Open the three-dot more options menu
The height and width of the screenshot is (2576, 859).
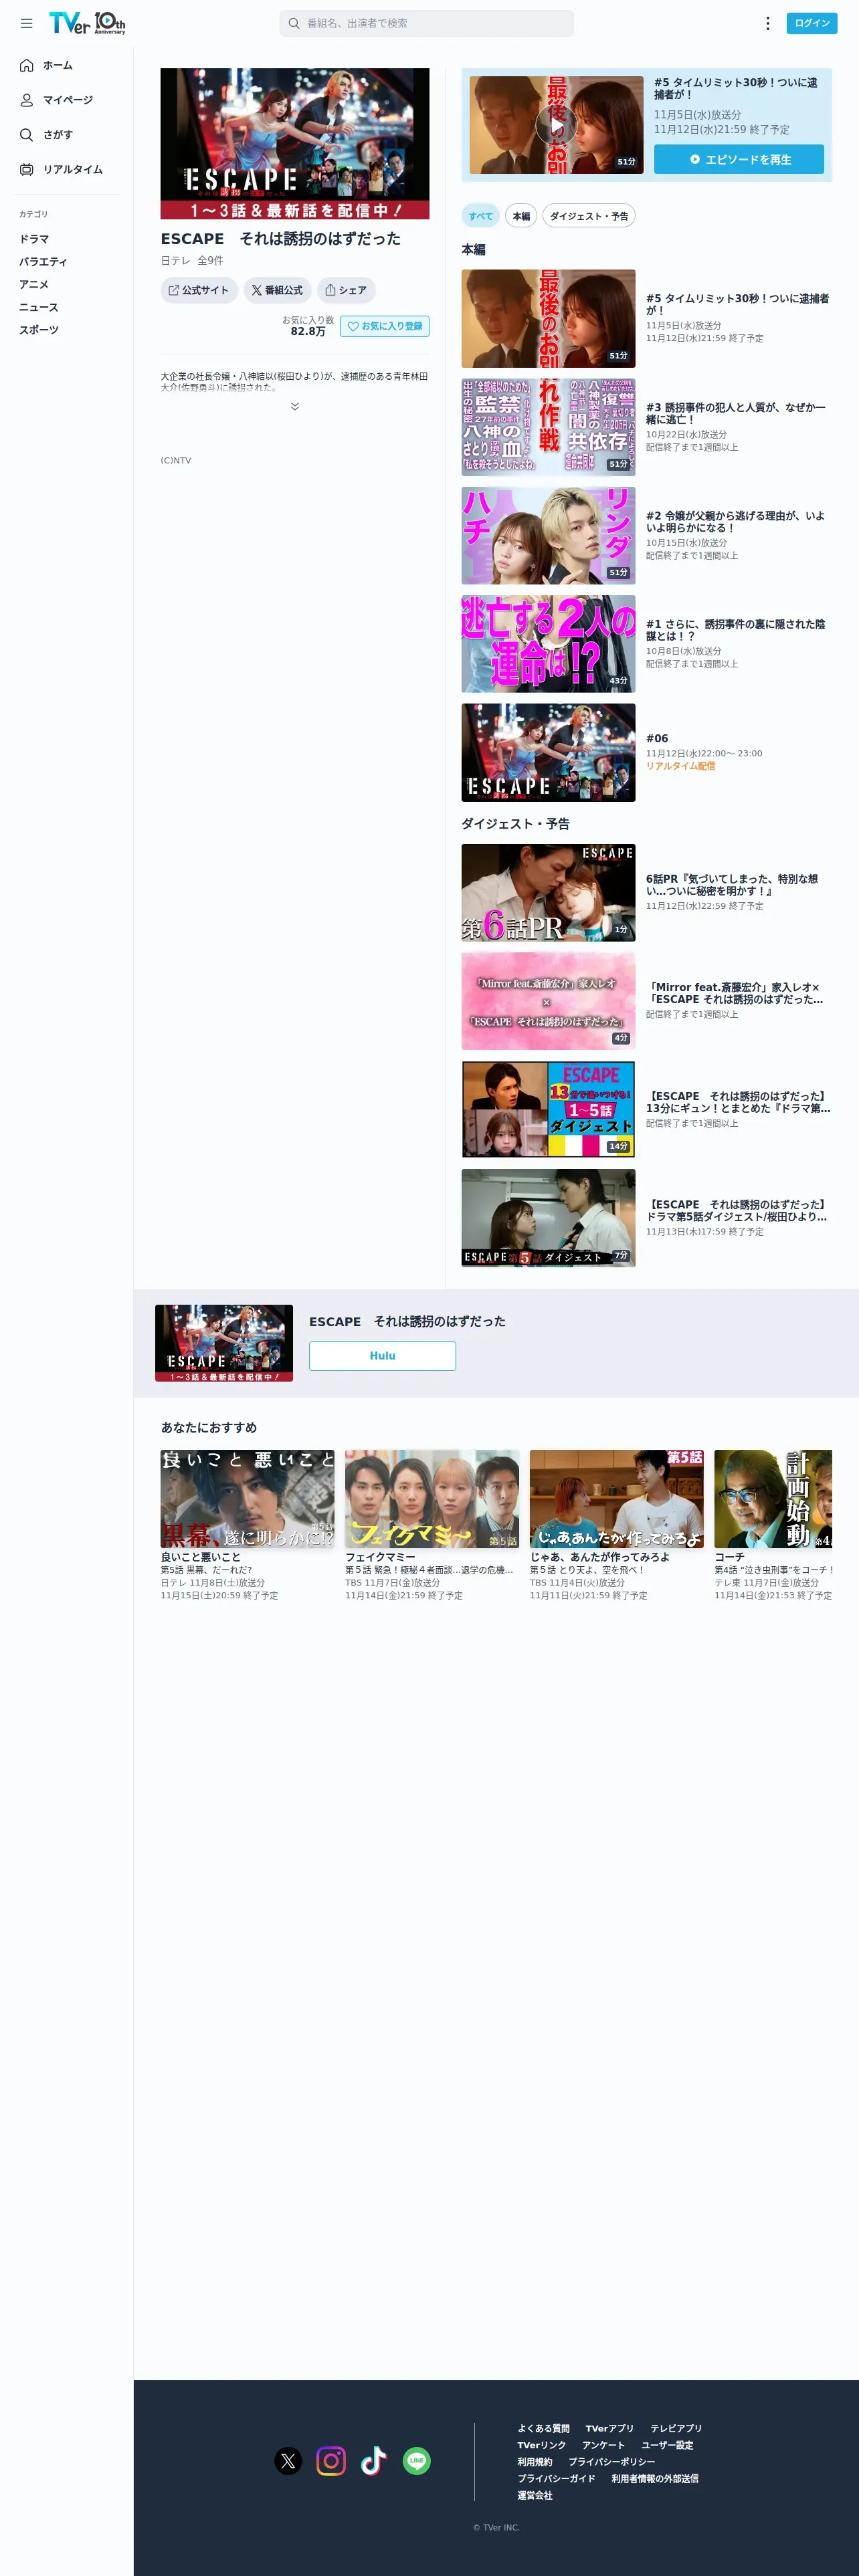coord(767,23)
